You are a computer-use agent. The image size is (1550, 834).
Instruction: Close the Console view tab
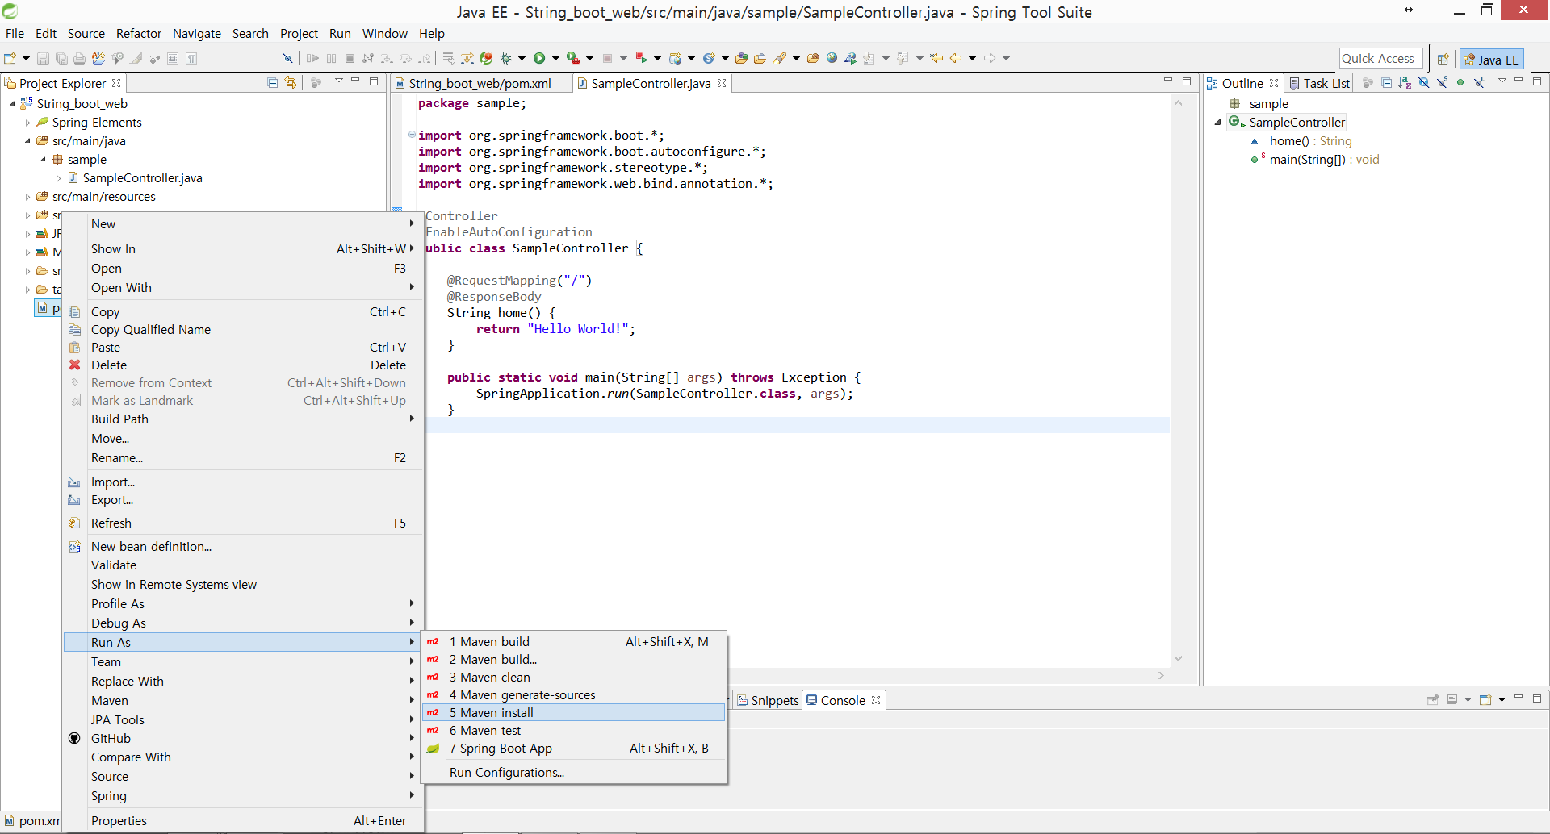tap(876, 700)
